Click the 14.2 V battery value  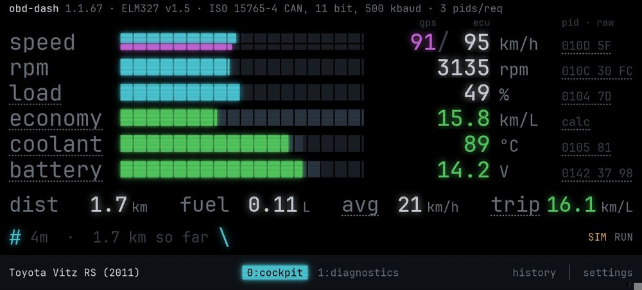[x=464, y=170]
